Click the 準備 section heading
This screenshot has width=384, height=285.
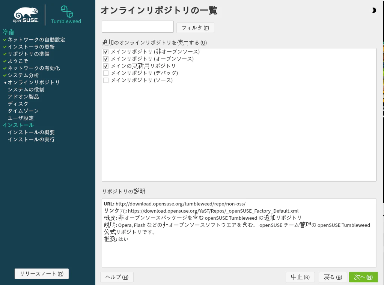point(9,32)
